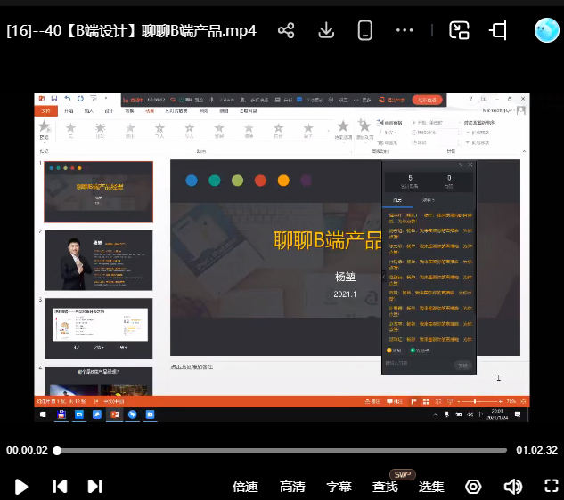Download the video file
The width and height of the screenshot is (564, 500).
click(x=326, y=30)
